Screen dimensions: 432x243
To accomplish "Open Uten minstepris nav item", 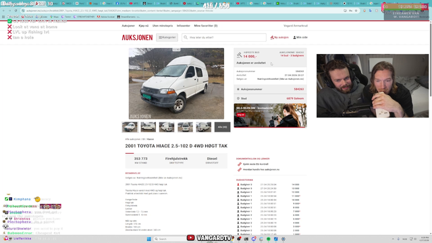I will (x=163, y=26).
